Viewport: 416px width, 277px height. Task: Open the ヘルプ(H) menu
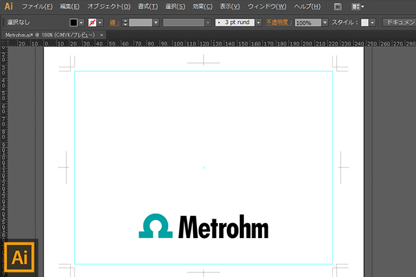(x=307, y=6)
